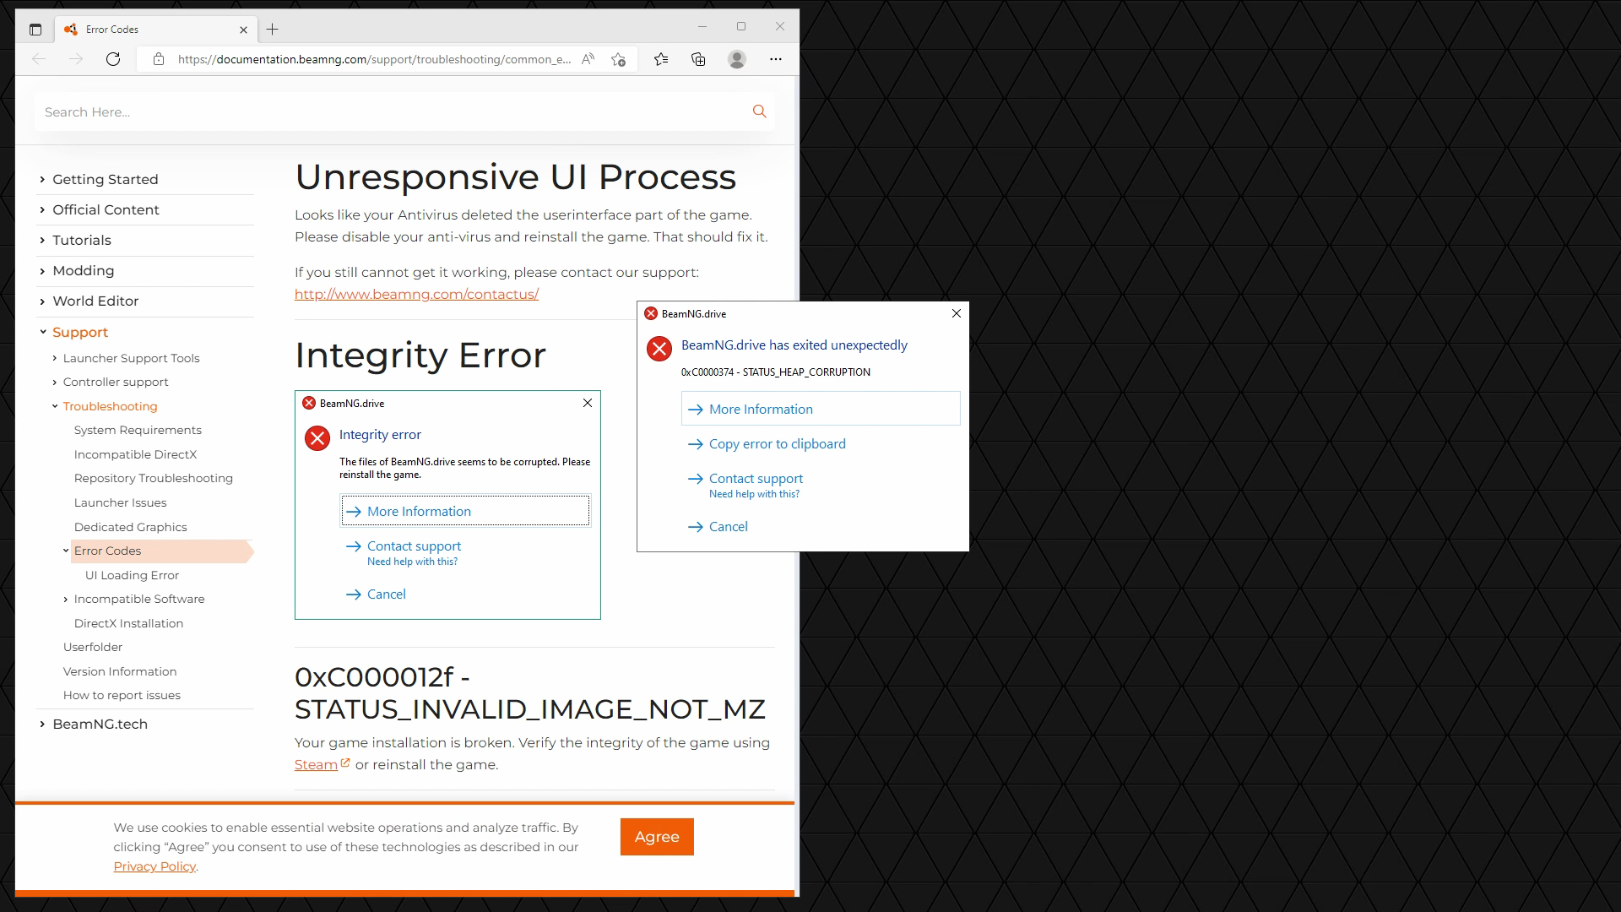Open UI Loading Error page
This screenshot has width=1621, height=912.
point(132,575)
